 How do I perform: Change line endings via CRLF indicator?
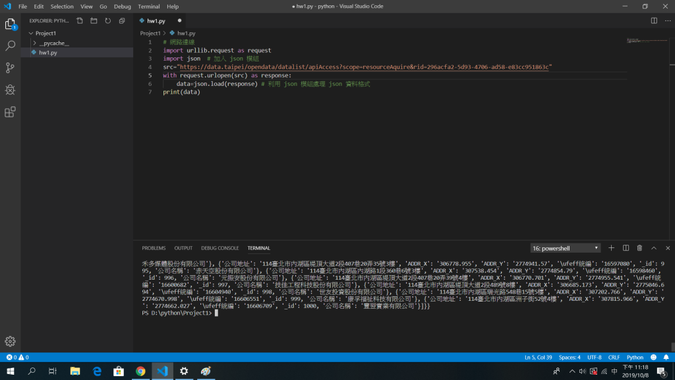614,357
